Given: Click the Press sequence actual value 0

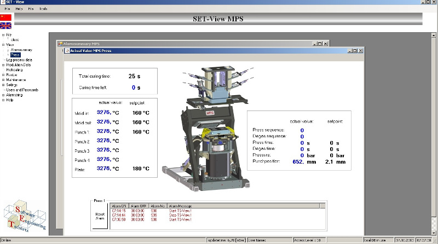Looking at the screenshot, I should 302,130.
